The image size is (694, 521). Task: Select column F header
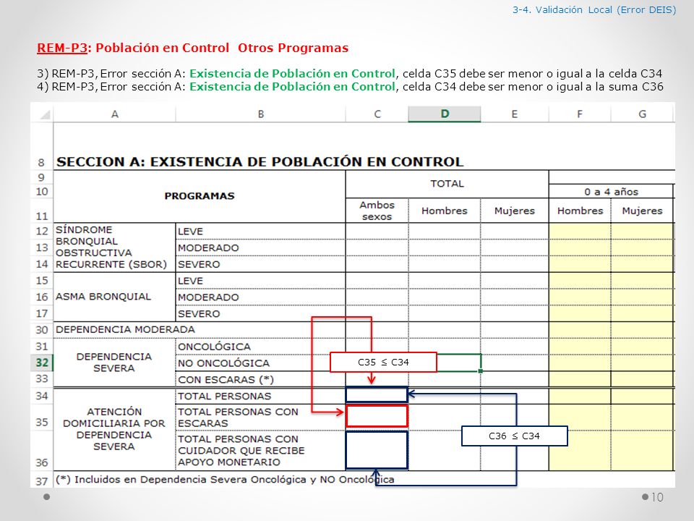coord(579,114)
